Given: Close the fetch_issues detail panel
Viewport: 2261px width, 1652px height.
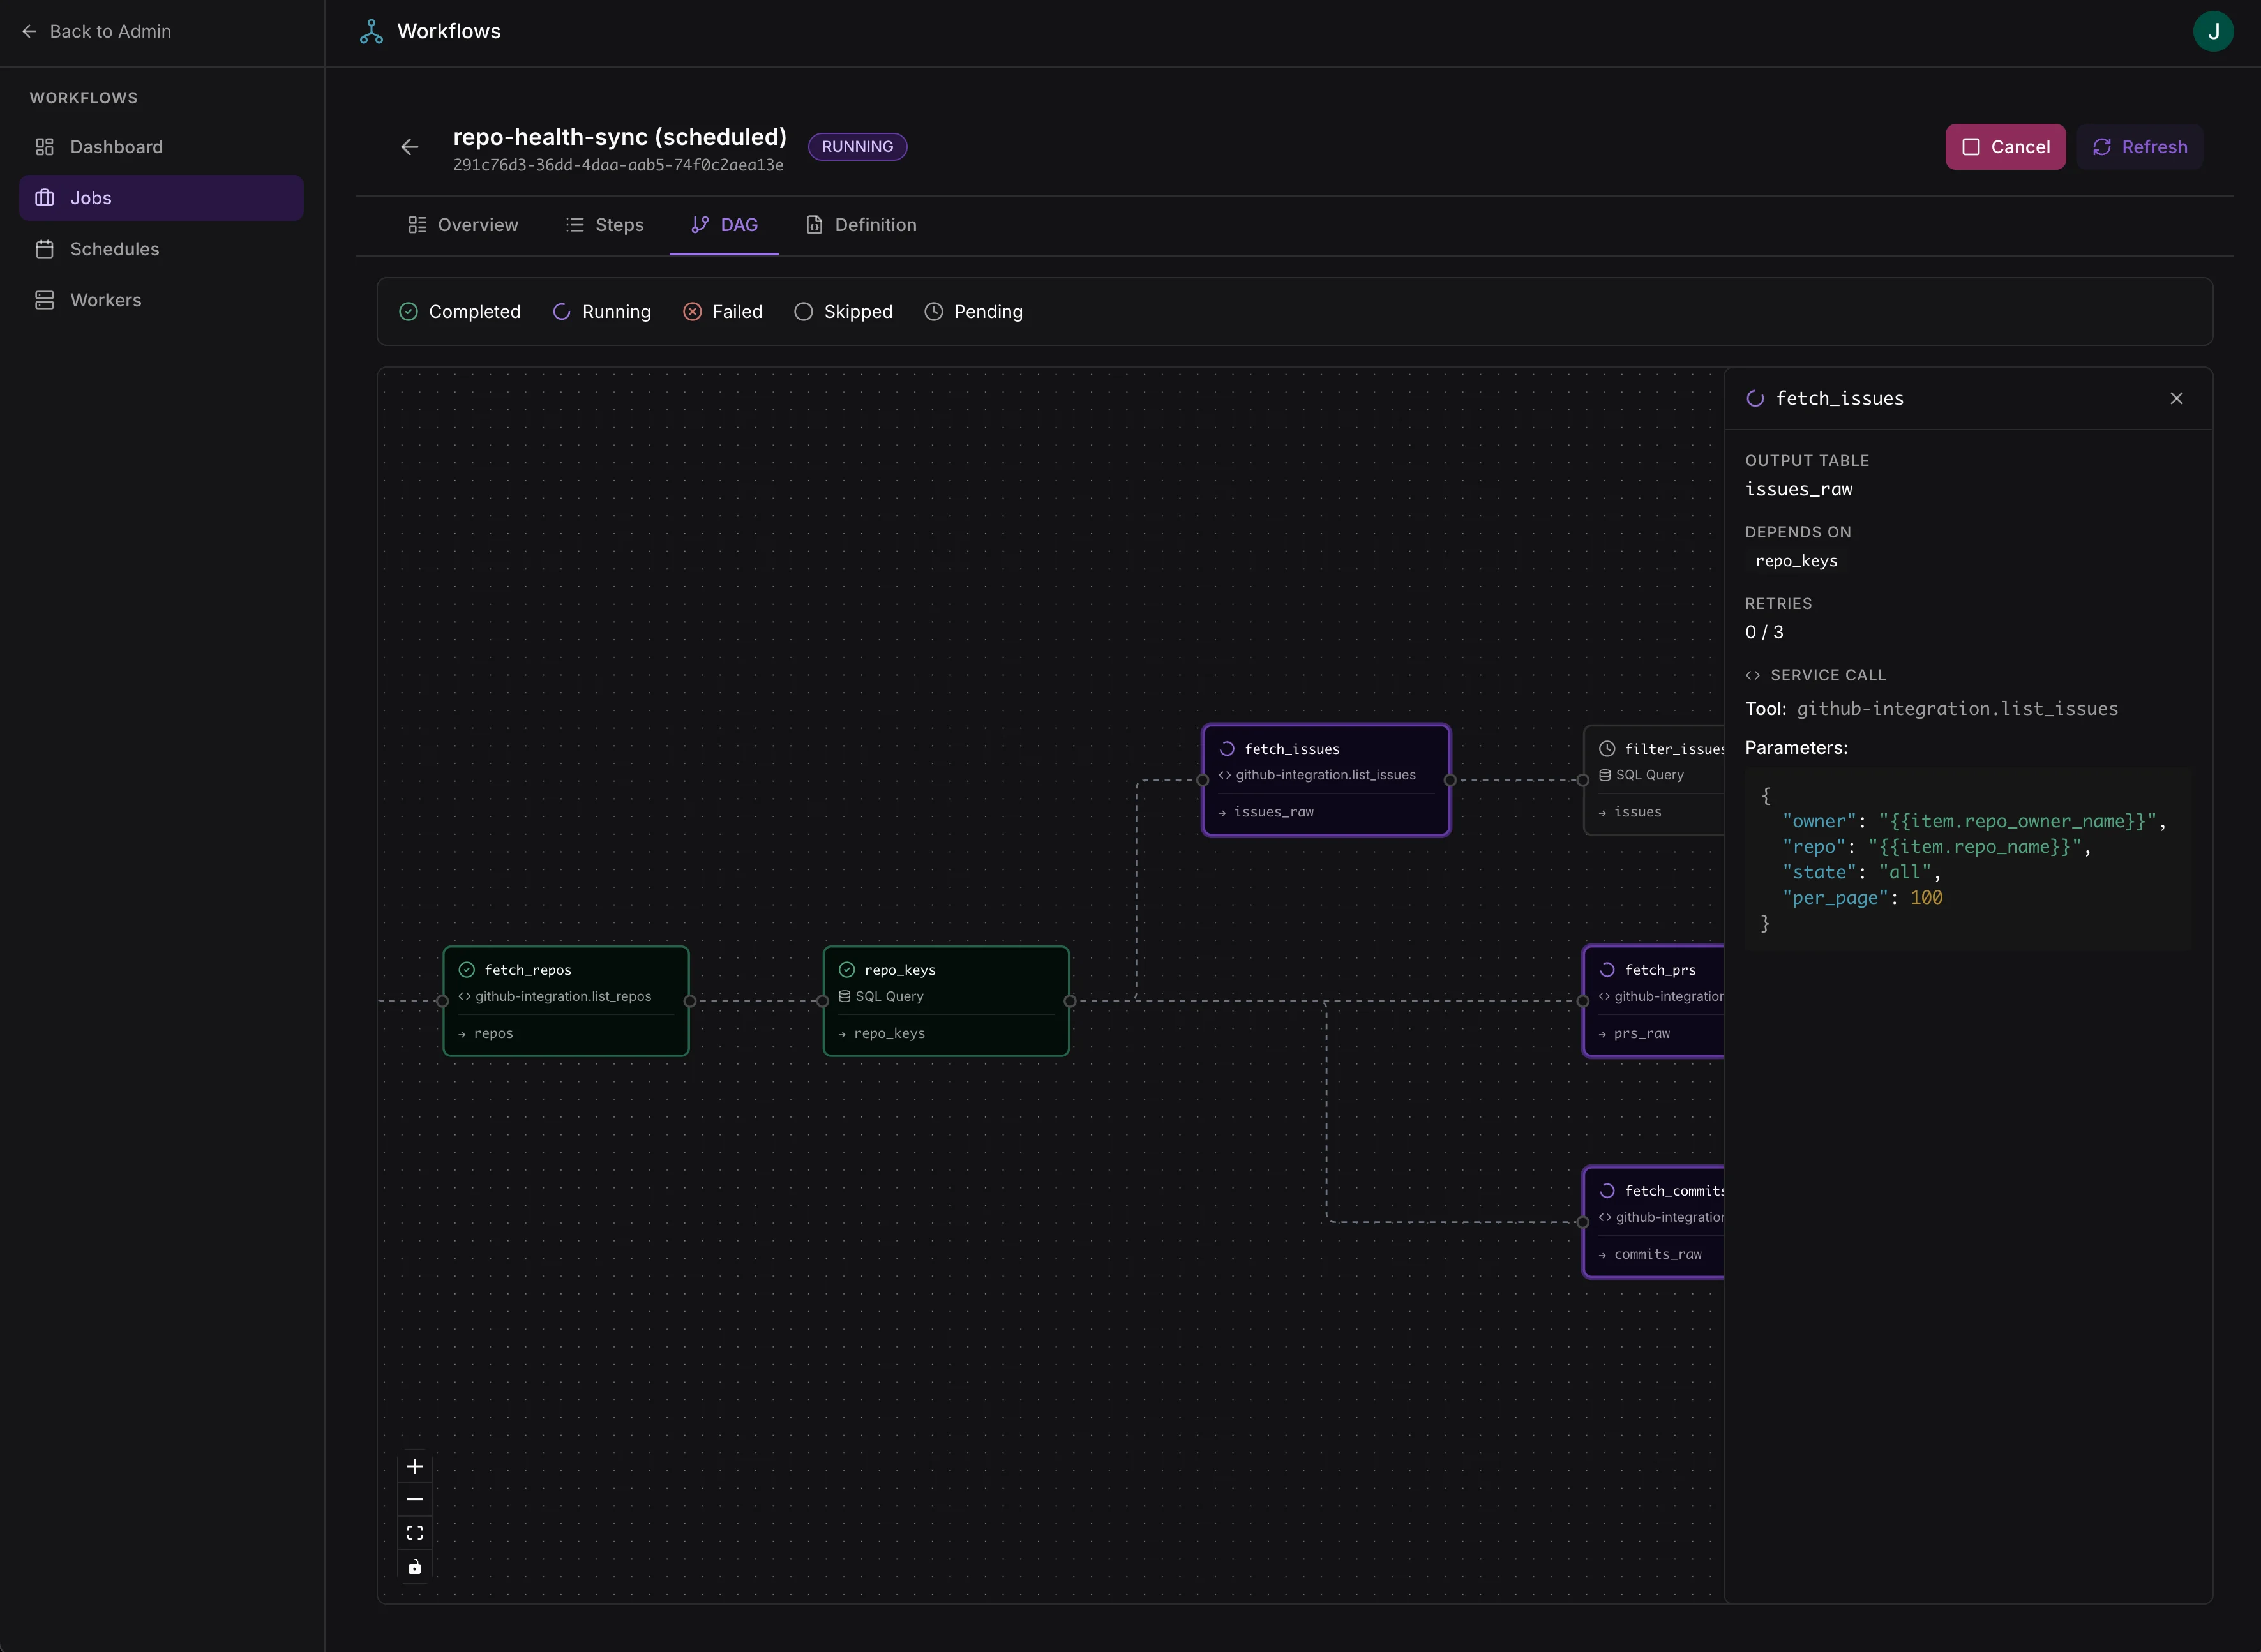Looking at the screenshot, I should click(x=2176, y=399).
